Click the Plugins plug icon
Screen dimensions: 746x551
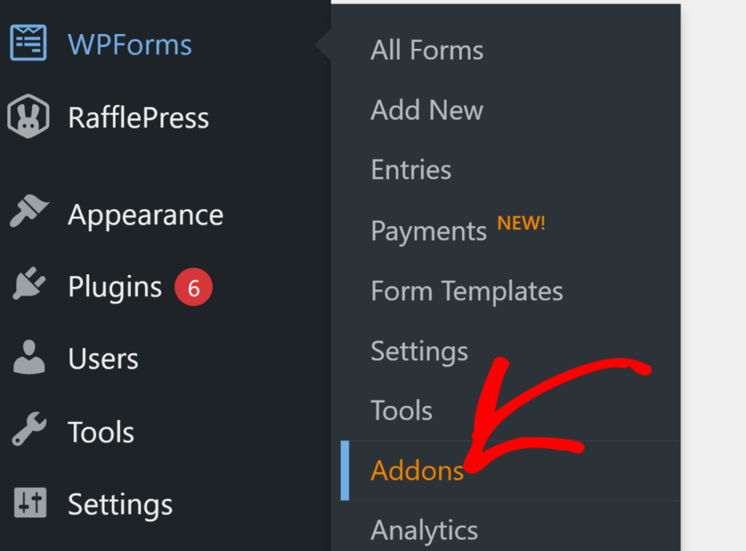point(28,284)
